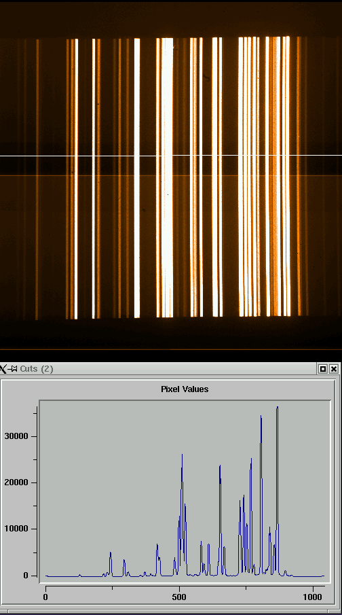Image resolution: width=342 pixels, height=615 pixels.
Task: Maximize the Cuts (2) window
Action: pos(323,369)
